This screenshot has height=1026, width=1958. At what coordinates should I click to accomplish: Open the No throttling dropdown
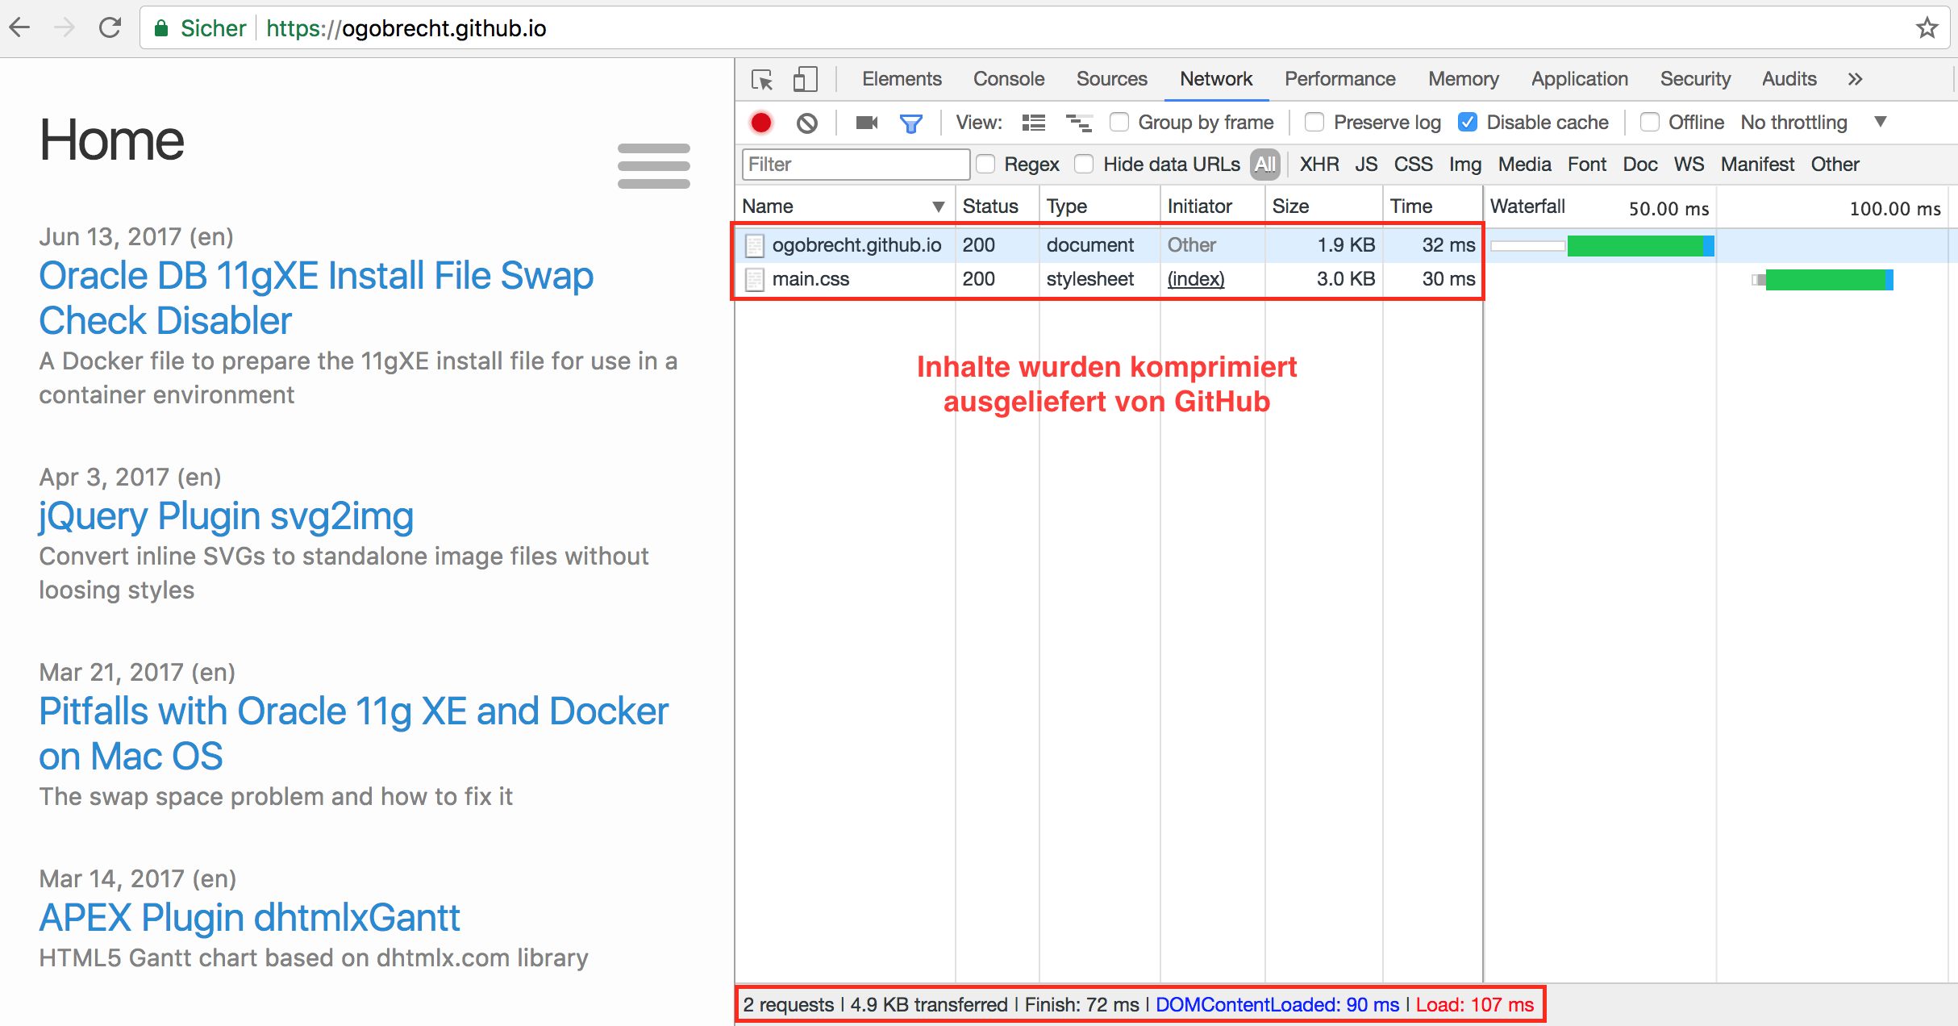pos(1814,122)
